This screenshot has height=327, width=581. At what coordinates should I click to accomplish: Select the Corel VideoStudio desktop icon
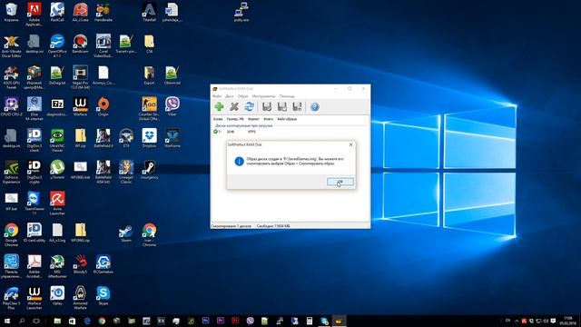[103, 46]
